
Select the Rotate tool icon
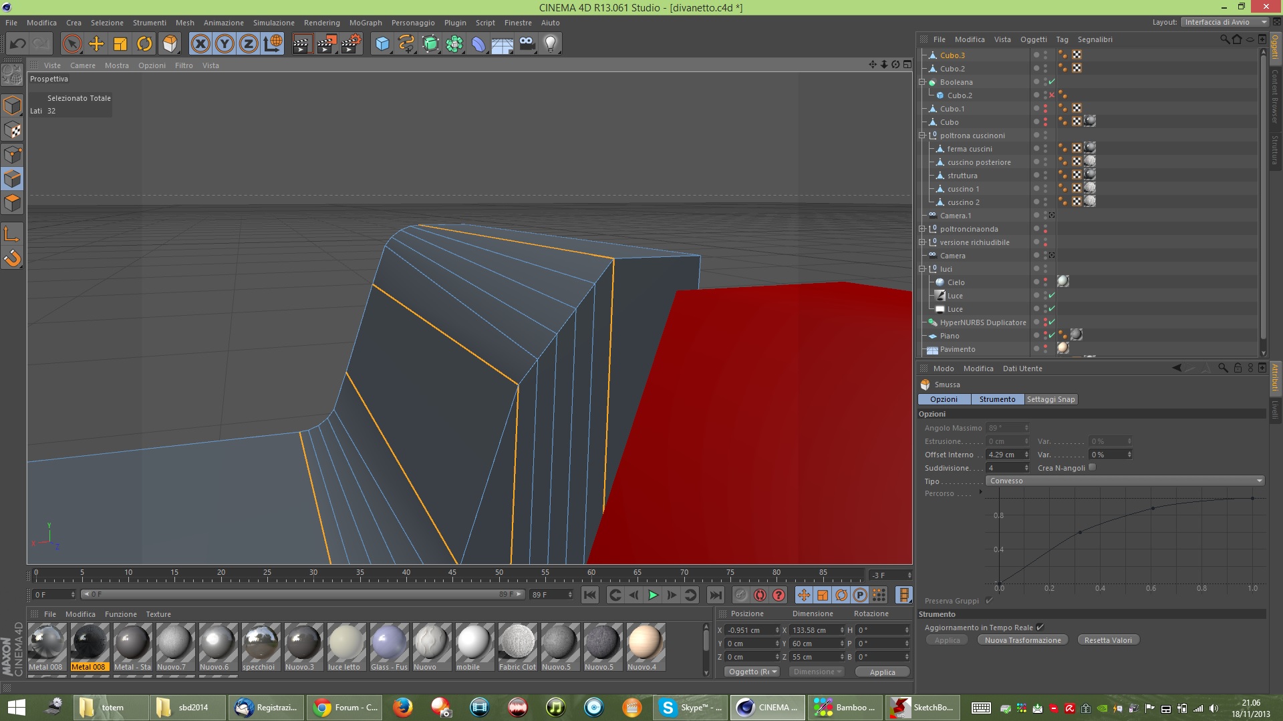click(x=144, y=44)
